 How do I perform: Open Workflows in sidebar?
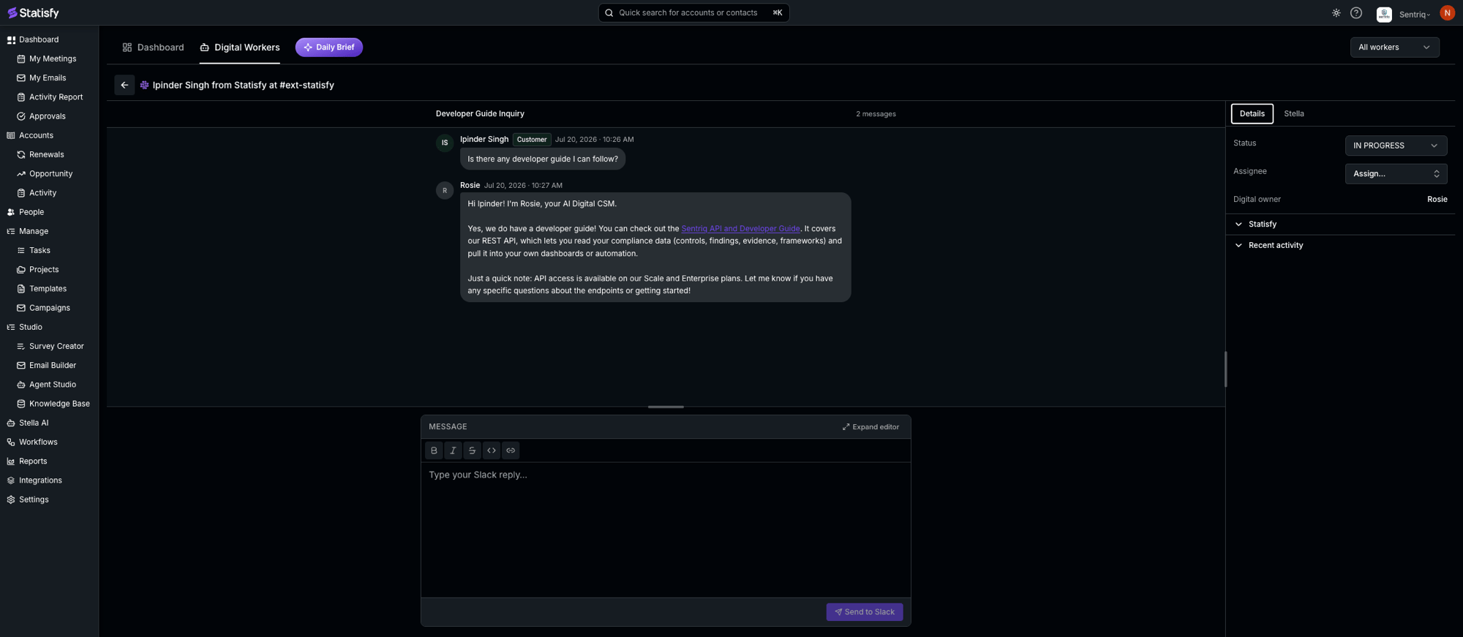click(38, 442)
